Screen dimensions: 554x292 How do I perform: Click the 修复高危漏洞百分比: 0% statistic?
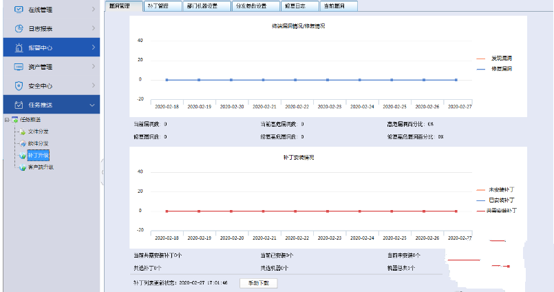[415, 137]
